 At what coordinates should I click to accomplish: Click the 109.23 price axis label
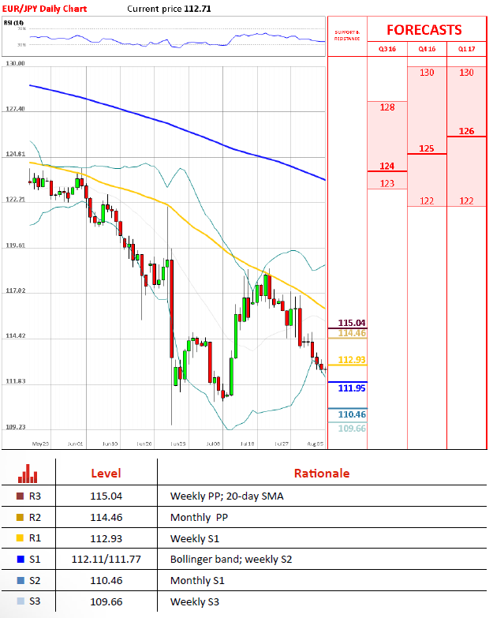(x=15, y=427)
